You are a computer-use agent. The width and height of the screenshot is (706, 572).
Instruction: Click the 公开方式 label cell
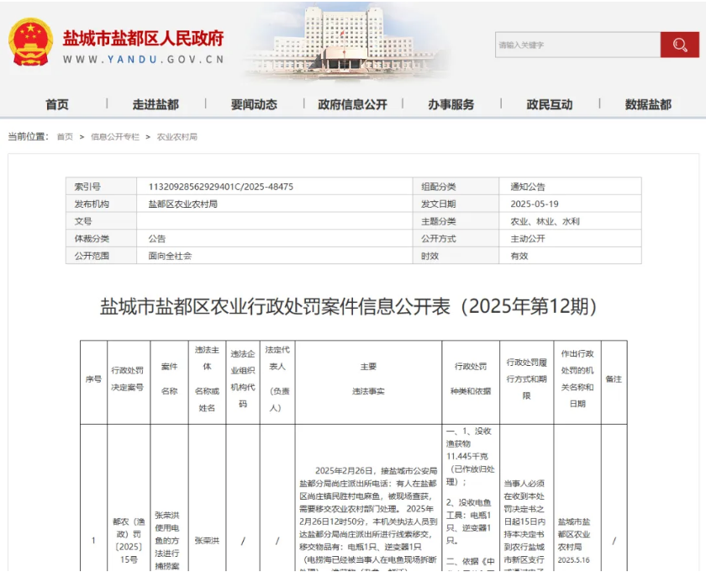click(x=456, y=238)
